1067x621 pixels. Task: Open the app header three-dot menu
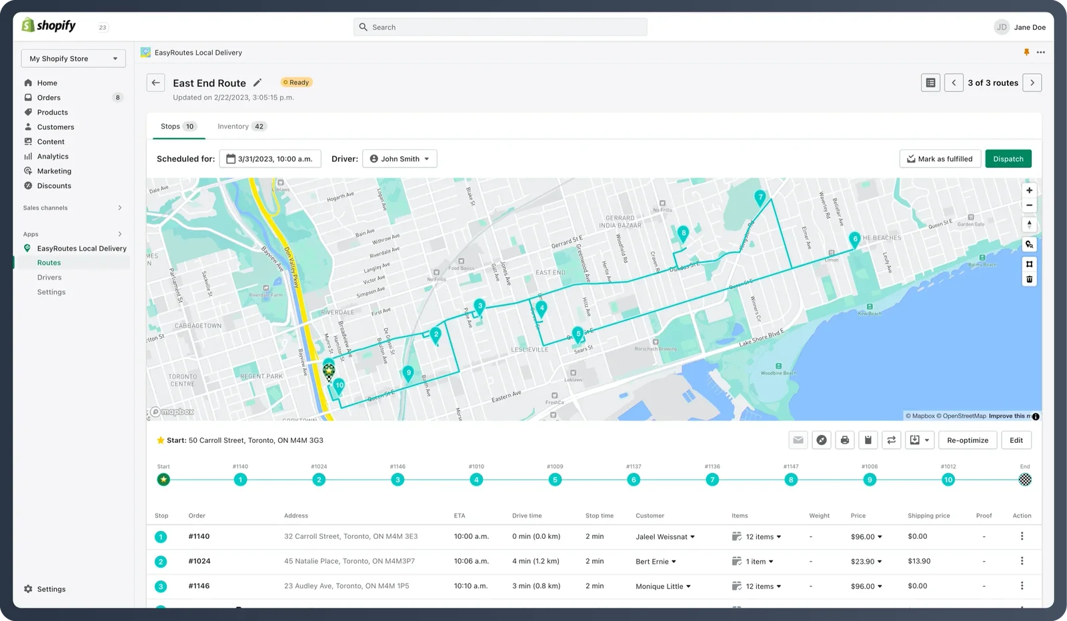pyautogui.click(x=1040, y=52)
